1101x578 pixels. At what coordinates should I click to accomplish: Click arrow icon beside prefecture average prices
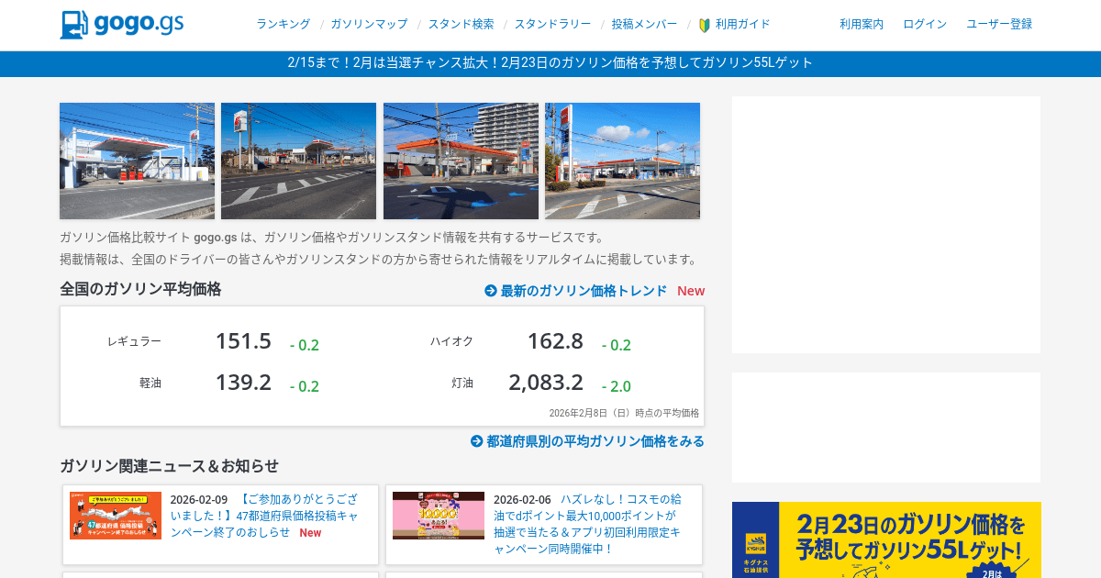click(477, 441)
